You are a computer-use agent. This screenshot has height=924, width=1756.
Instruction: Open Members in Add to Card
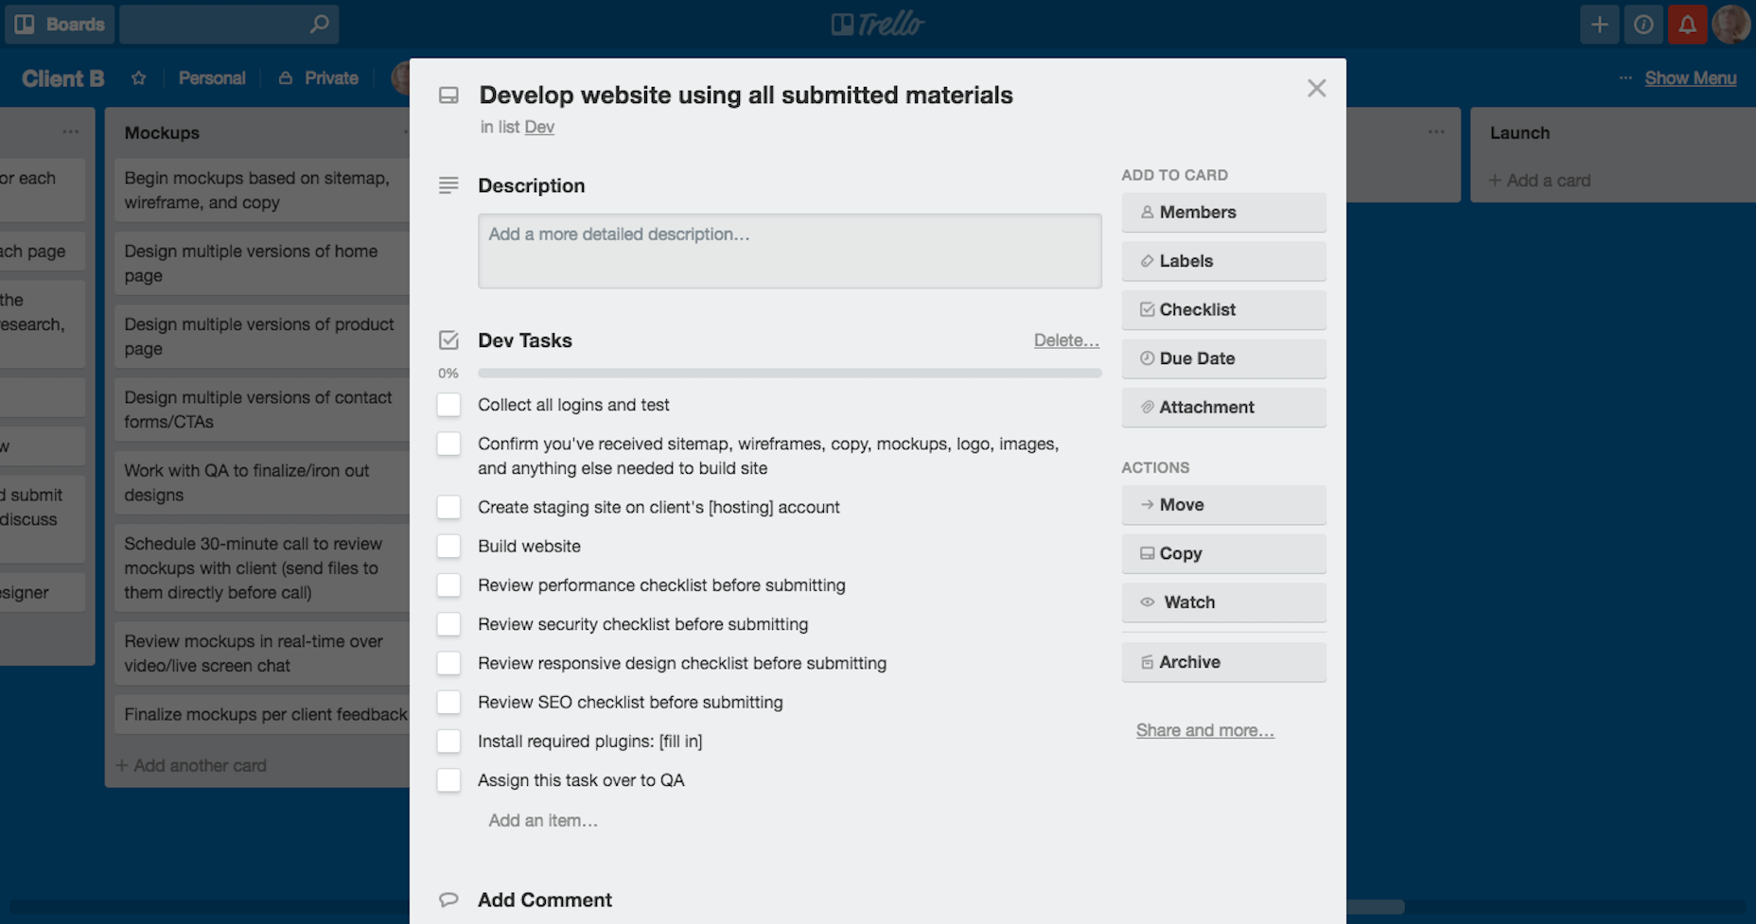1223,213
